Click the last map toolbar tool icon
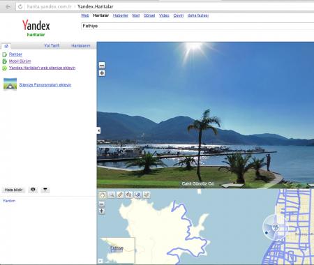Screen dimensions: 314x265 147,195
